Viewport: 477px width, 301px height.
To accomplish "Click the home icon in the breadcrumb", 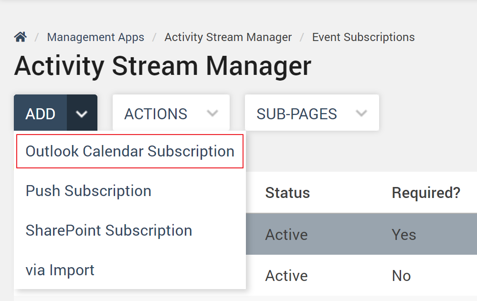I will click(20, 37).
